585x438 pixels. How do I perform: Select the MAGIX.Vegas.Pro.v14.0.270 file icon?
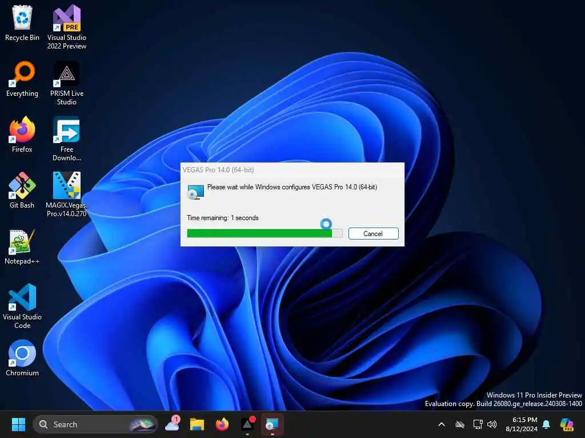pos(67,195)
